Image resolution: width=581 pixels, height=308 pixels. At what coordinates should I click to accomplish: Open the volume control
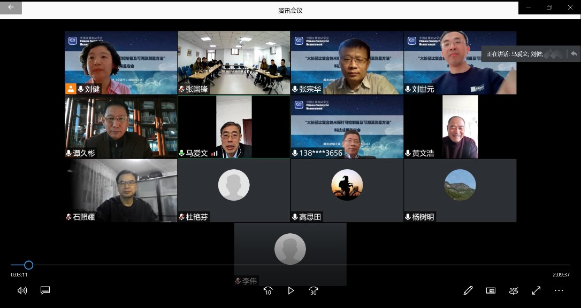click(22, 290)
